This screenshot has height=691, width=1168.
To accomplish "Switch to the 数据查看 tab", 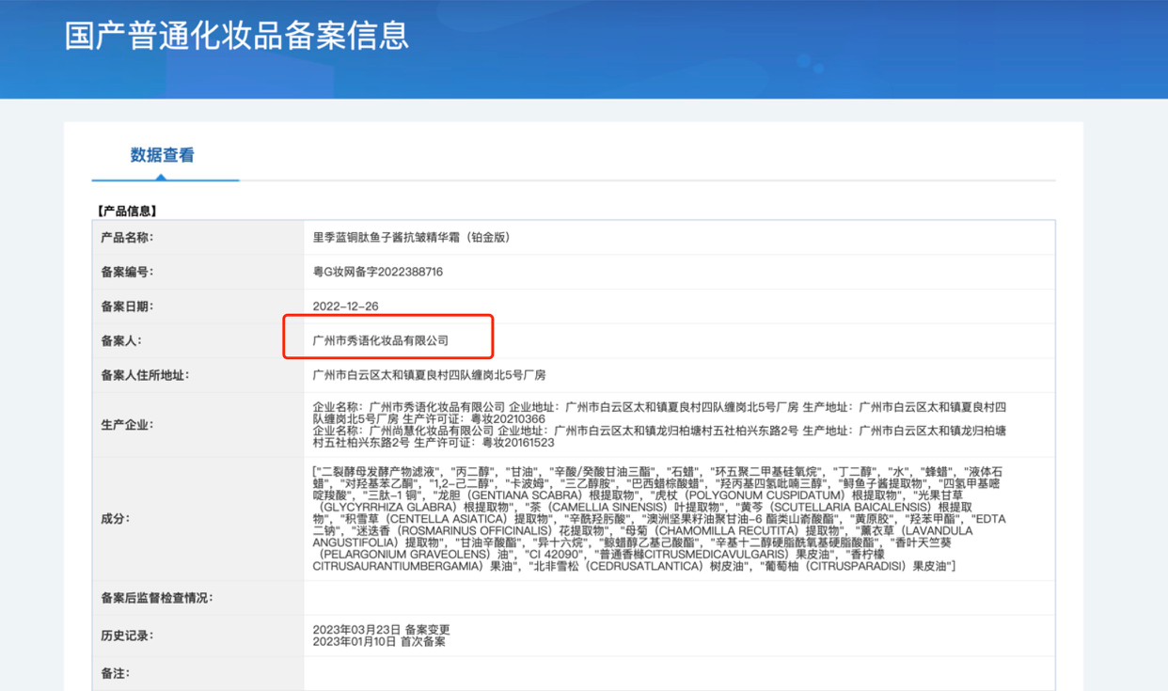I will click(x=163, y=155).
